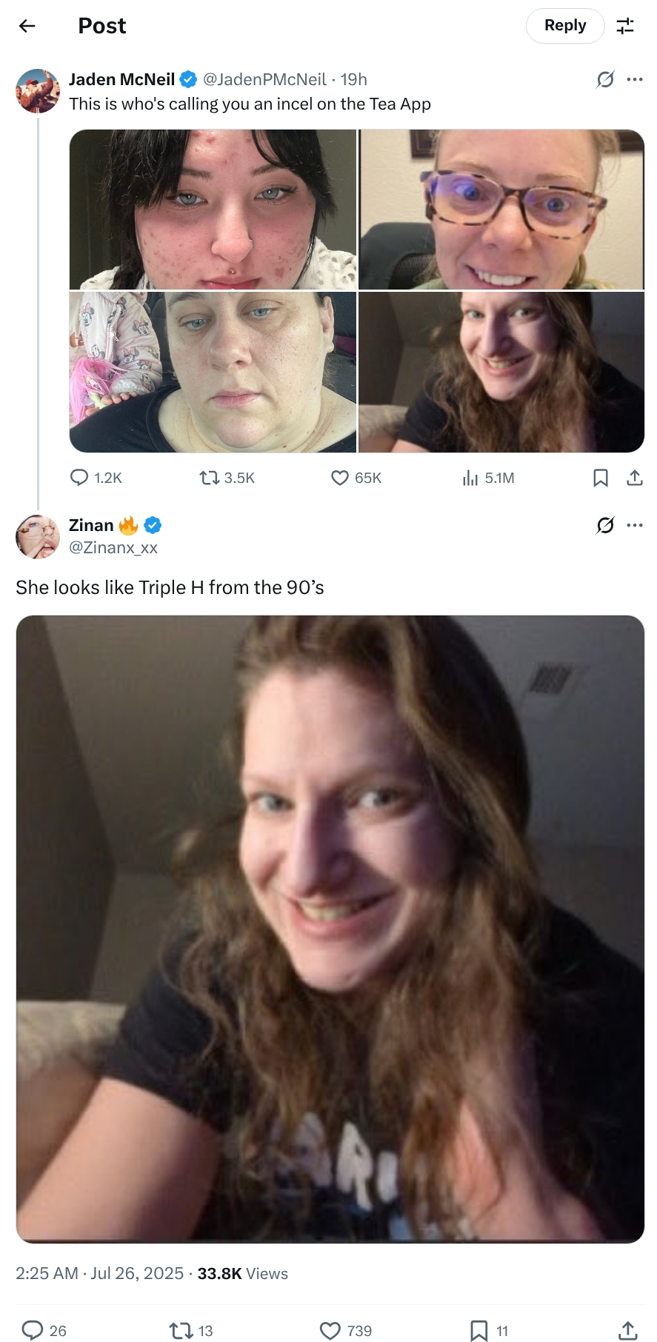Open the share menu on Zinan's post
657x1342 pixels.
[627, 1331]
